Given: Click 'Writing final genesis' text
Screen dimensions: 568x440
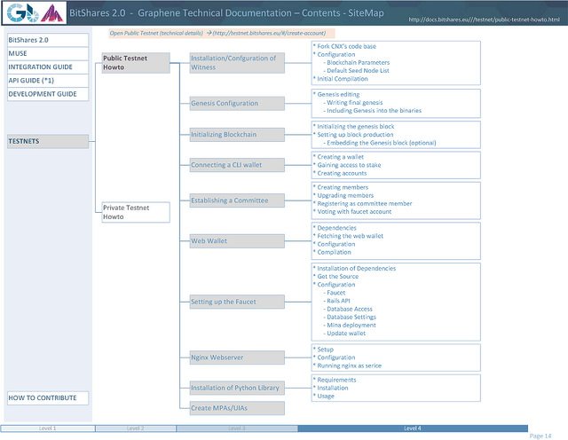Looking at the screenshot, I should (x=355, y=103).
